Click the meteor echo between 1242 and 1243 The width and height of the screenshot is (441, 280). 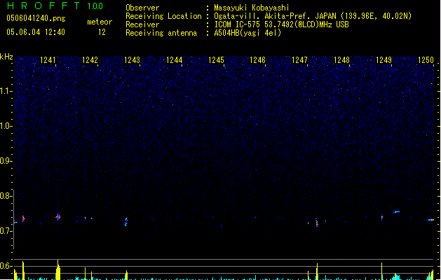click(x=126, y=222)
